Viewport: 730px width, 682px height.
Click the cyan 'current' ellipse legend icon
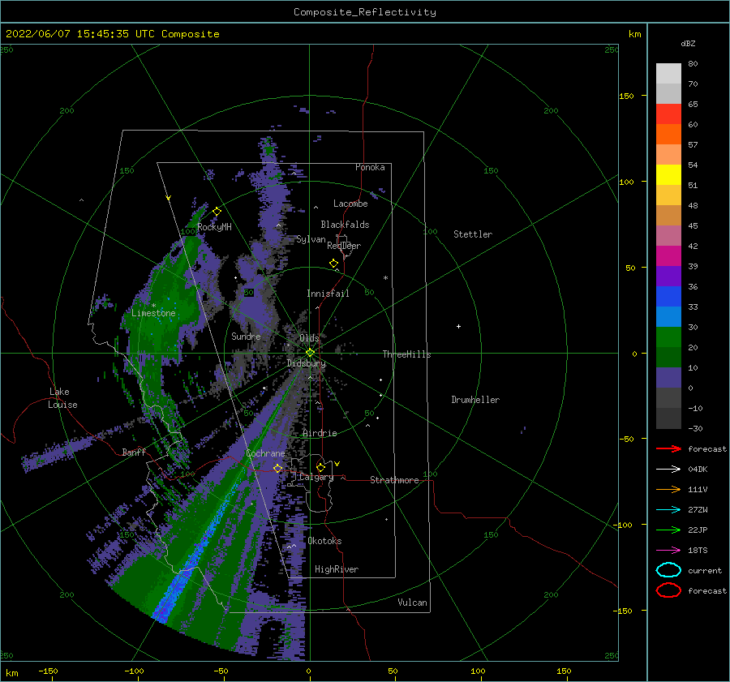point(668,570)
